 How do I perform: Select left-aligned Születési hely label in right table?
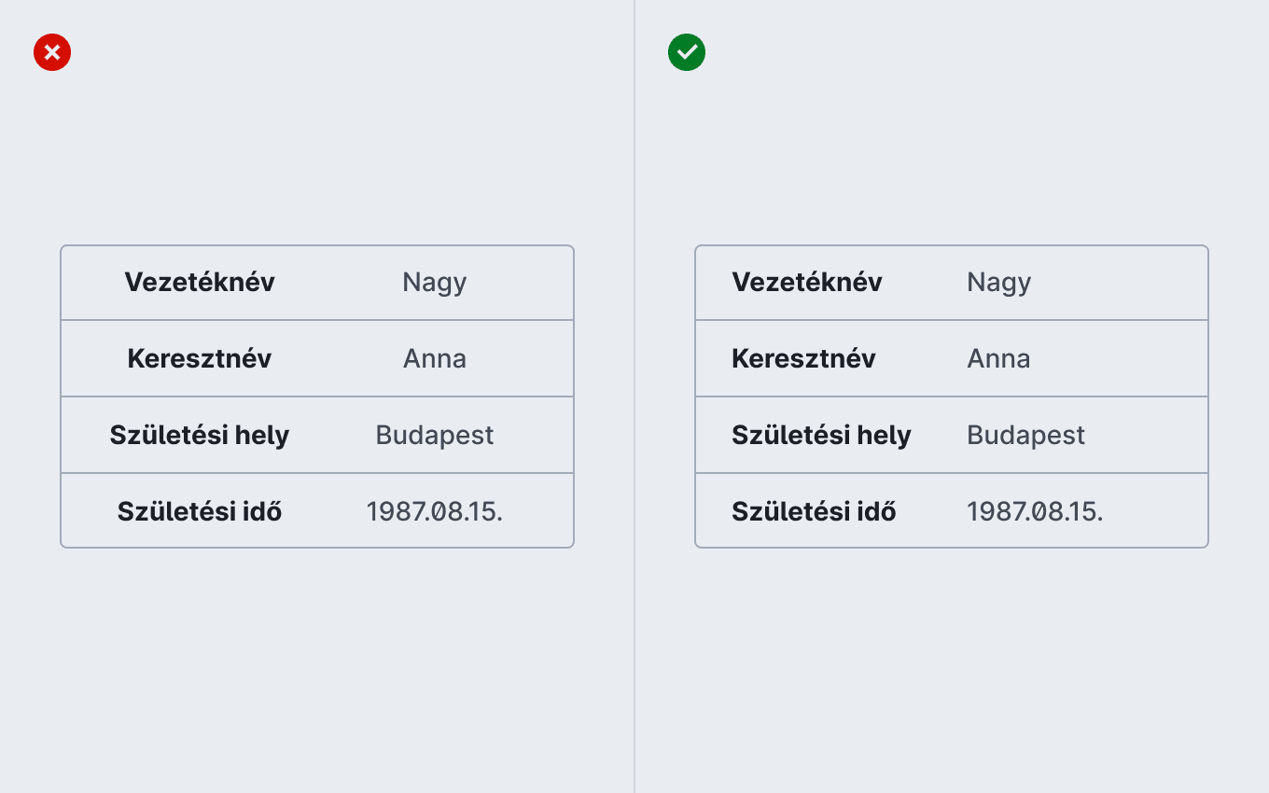[821, 435]
